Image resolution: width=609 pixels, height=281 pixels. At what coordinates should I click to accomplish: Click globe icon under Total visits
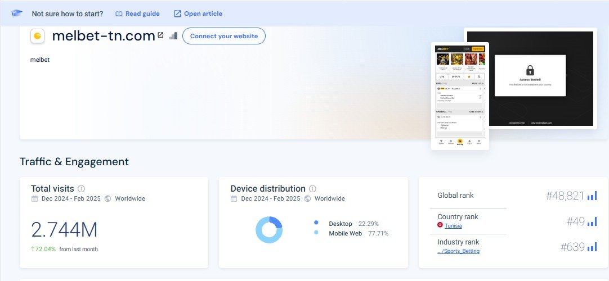(x=108, y=198)
